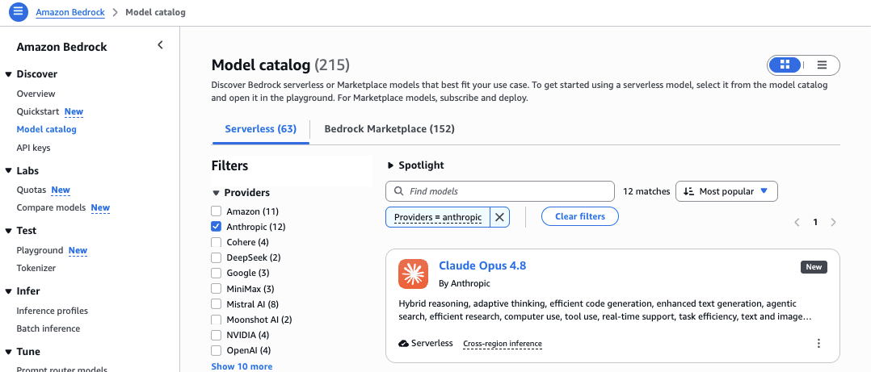Check the OpenAI (4) provider
Viewport: 871px width, 372px height.
pos(216,351)
